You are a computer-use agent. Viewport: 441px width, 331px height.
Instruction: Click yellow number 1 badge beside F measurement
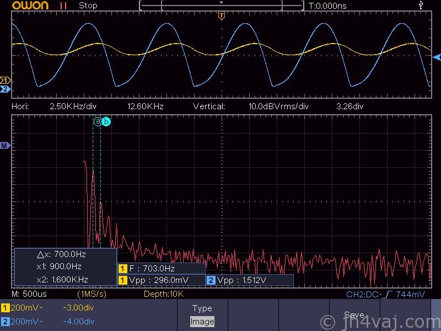pyautogui.click(x=122, y=269)
